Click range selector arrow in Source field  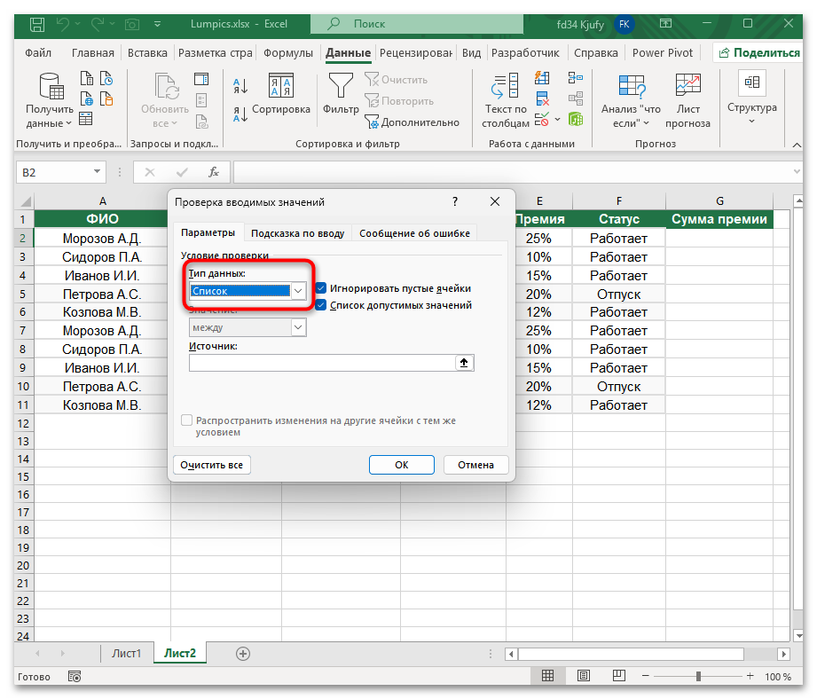click(464, 363)
